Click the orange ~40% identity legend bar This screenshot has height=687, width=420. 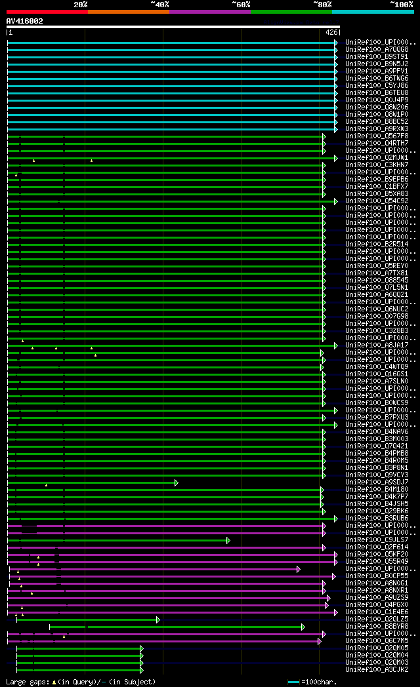tap(129, 12)
